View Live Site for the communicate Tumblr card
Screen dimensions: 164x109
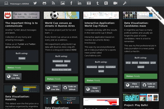tap(13, 77)
